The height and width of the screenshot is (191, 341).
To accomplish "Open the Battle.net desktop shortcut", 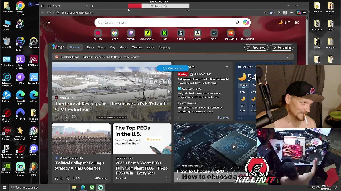I will coord(6,97).
